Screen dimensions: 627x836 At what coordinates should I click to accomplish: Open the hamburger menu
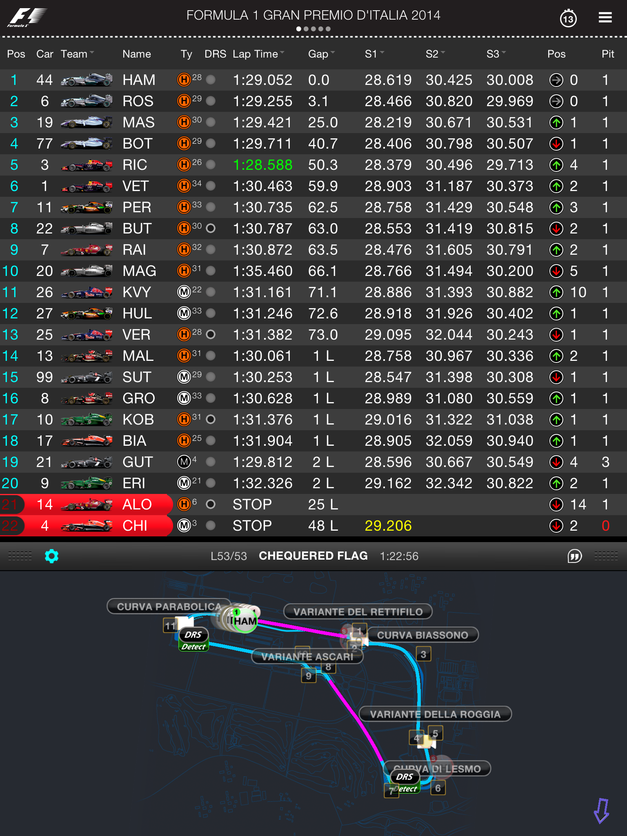[605, 18]
